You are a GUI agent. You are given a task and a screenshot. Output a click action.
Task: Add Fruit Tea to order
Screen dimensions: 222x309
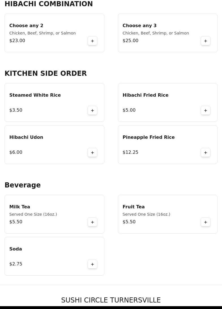(206, 222)
